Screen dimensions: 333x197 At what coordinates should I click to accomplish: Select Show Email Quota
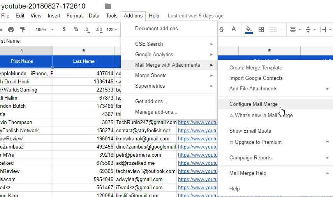pos(275,131)
